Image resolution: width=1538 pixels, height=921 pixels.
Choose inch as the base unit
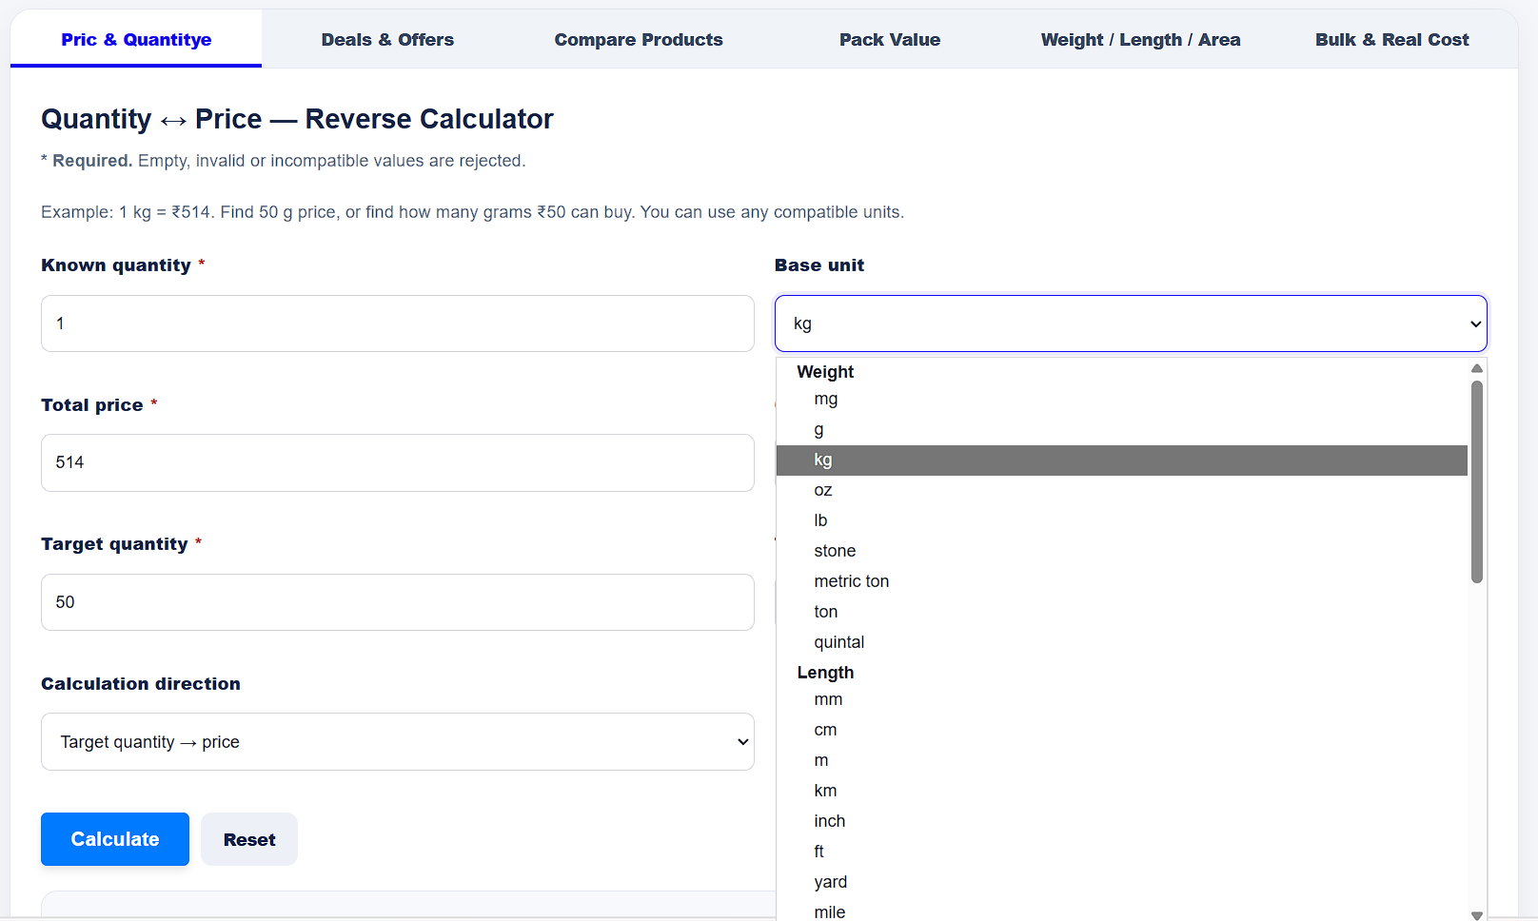click(x=1122, y=822)
